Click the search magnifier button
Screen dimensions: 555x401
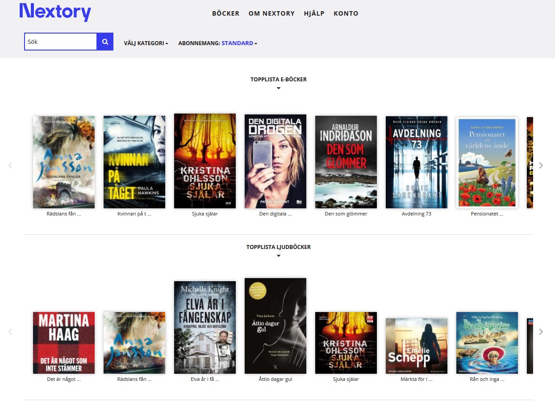coord(105,42)
